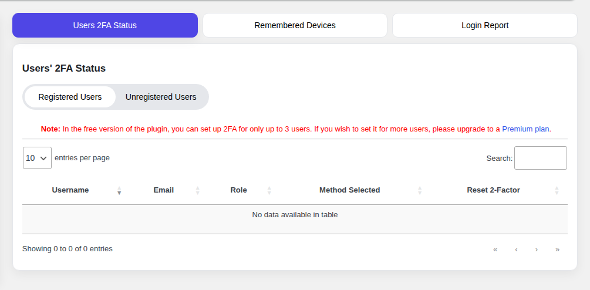Click the Email column header label
Viewport: 590px width, 290px height.
[164, 190]
